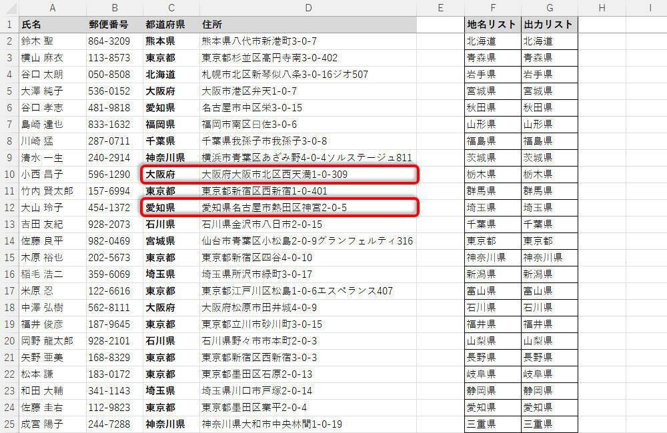Click the row 12 header number
This screenshot has width=667, height=433.
point(9,208)
